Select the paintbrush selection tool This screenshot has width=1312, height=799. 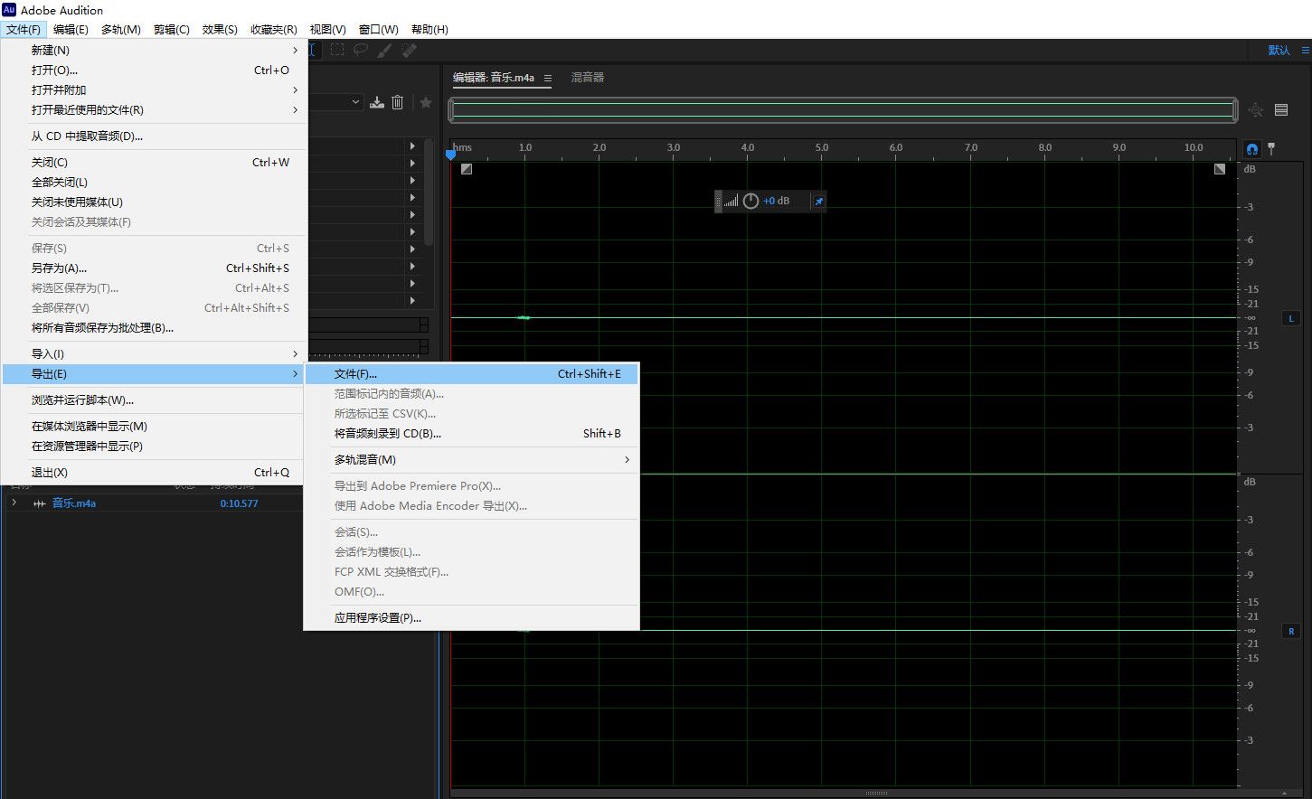pyautogui.click(x=384, y=50)
